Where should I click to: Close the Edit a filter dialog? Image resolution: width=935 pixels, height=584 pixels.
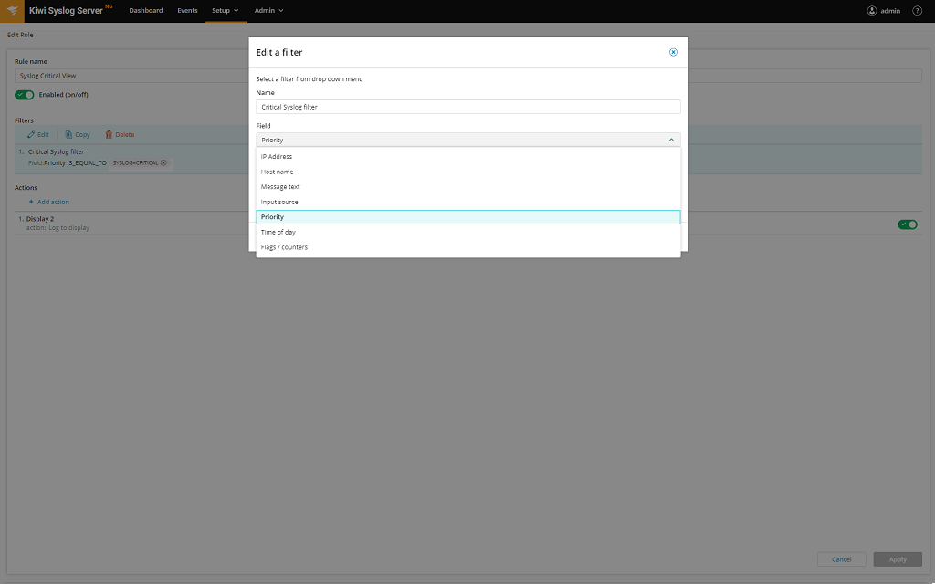673,52
